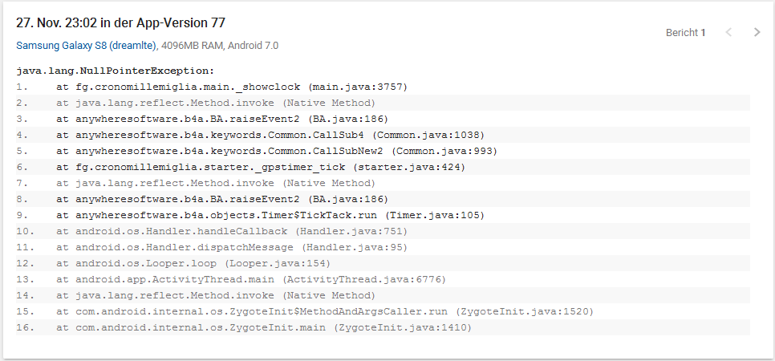This screenshot has height=361, width=775.
Task: Go to the previous report with left chevron
Action: click(728, 33)
